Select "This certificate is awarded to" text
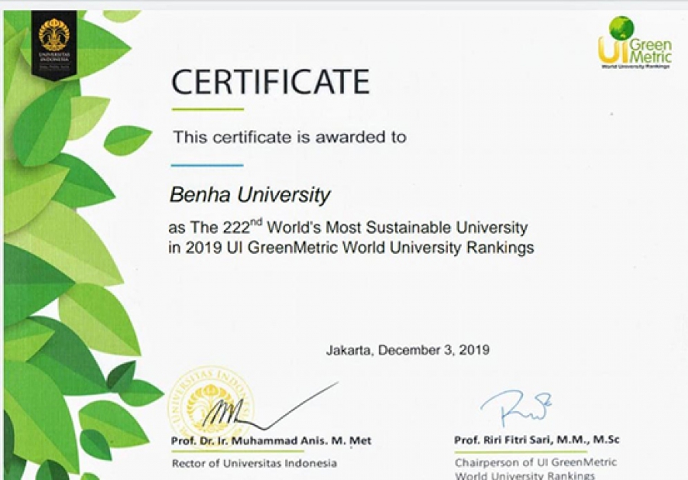The height and width of the screenshot is (480, 688). [x=289, y=138]
